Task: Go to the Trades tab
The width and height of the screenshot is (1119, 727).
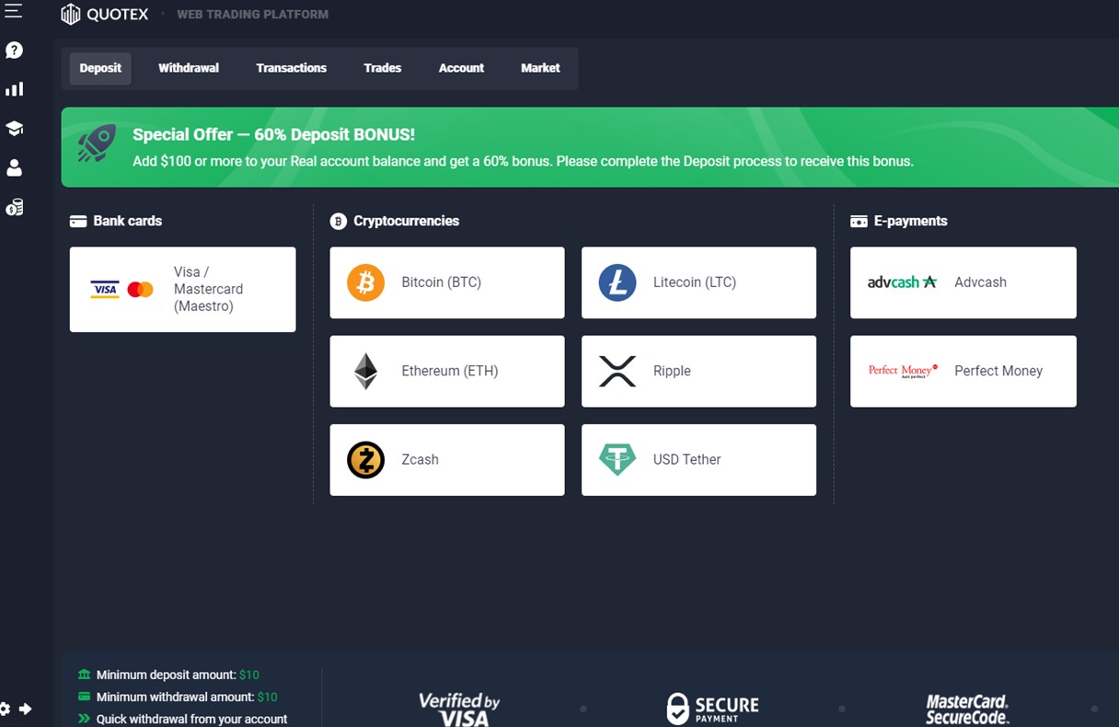Action: click(383, 68)
